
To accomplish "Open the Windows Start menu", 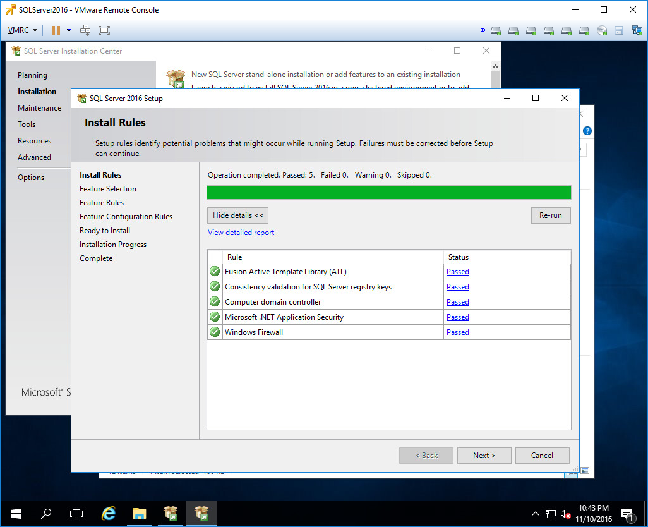I will (x=16, y=514).
